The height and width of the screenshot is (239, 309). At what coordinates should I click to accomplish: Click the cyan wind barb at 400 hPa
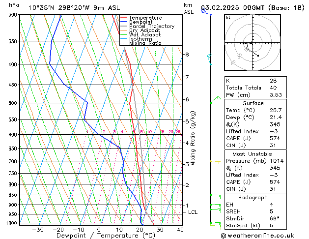(209, 59)
